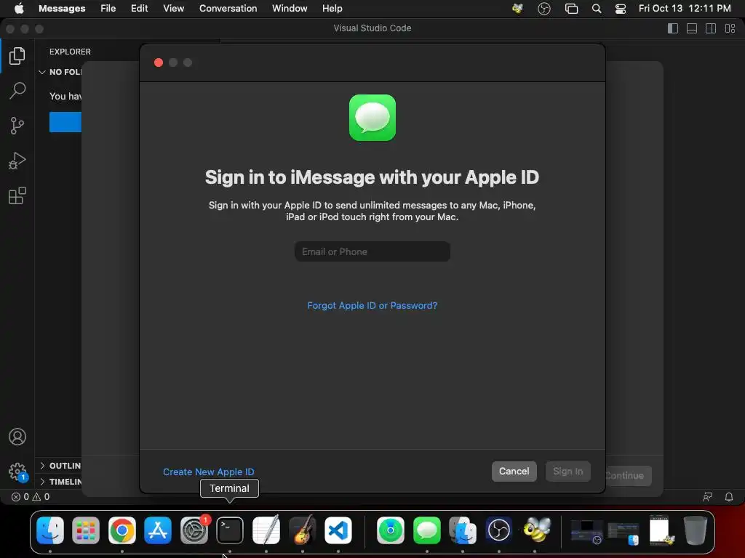Viewport: 745px width, 558px height.
Task: Open Spotlight search in the menu bar
Action: click(597, 9)
